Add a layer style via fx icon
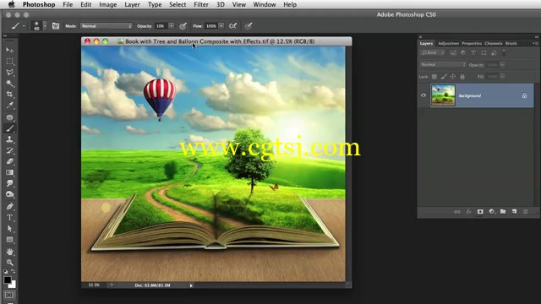This screenshot has width=541, height=304. (x=468, y=212)
